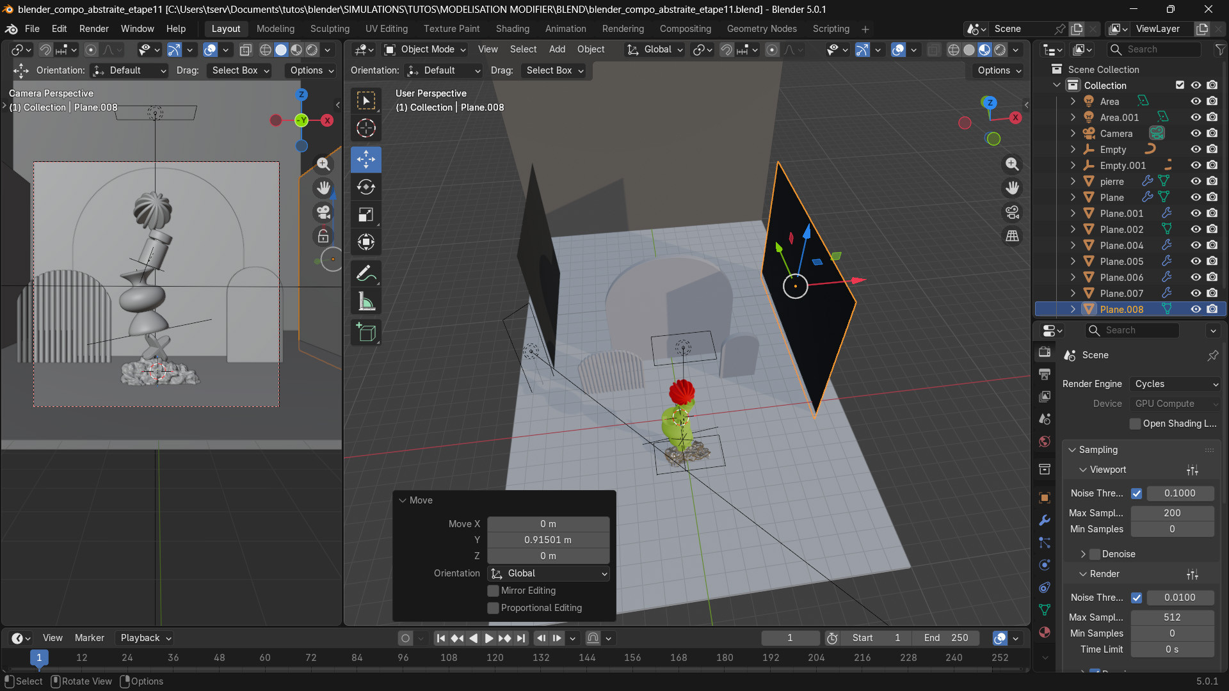Select the Scale tool in toolbar
The width and height of the screenshot is (1229, 691).
tap(365, 214)
